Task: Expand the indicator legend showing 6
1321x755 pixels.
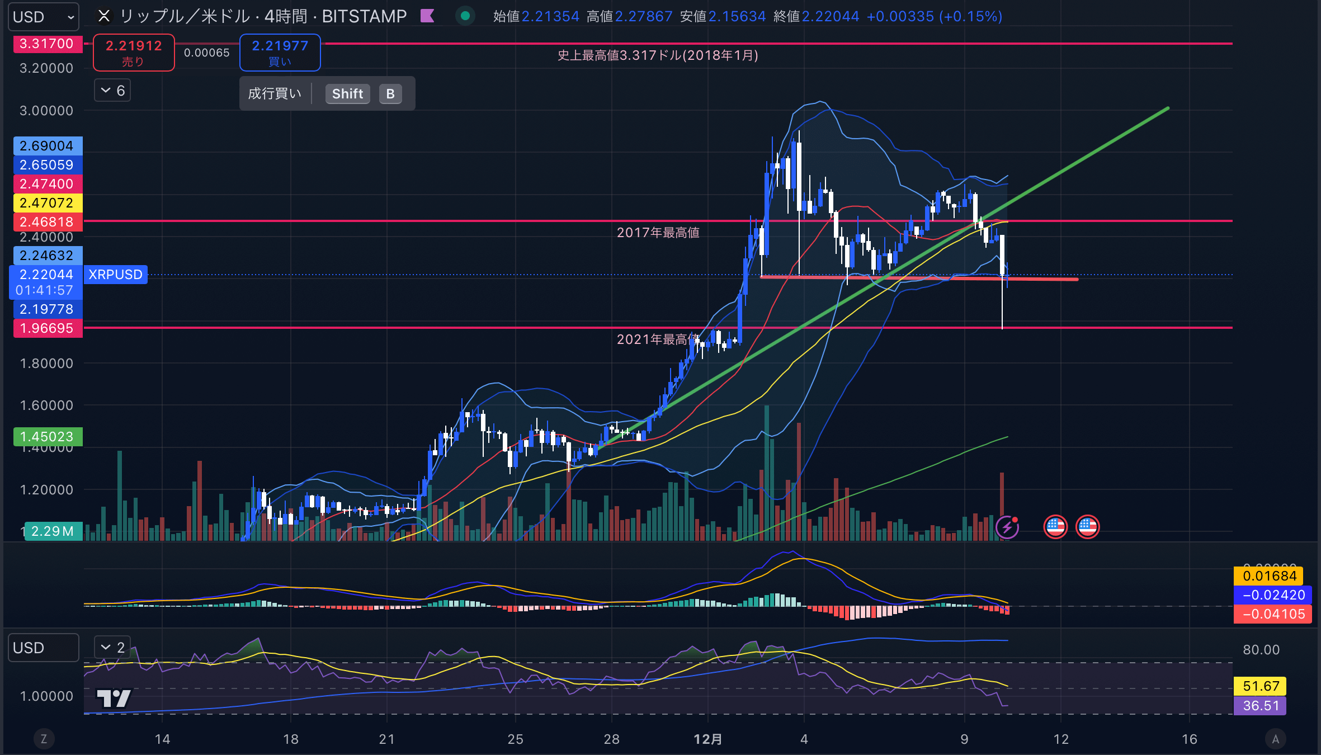Action: (x=112, y=91)
